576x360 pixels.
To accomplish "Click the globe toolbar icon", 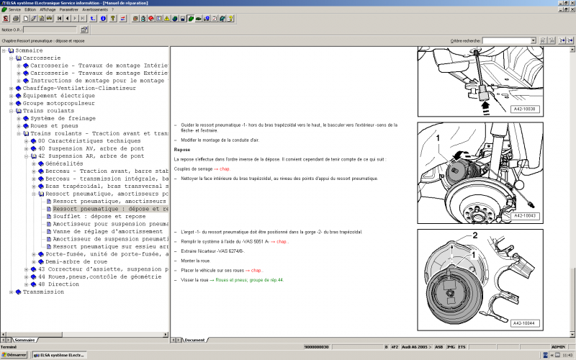I will click(x=175, y=19).
